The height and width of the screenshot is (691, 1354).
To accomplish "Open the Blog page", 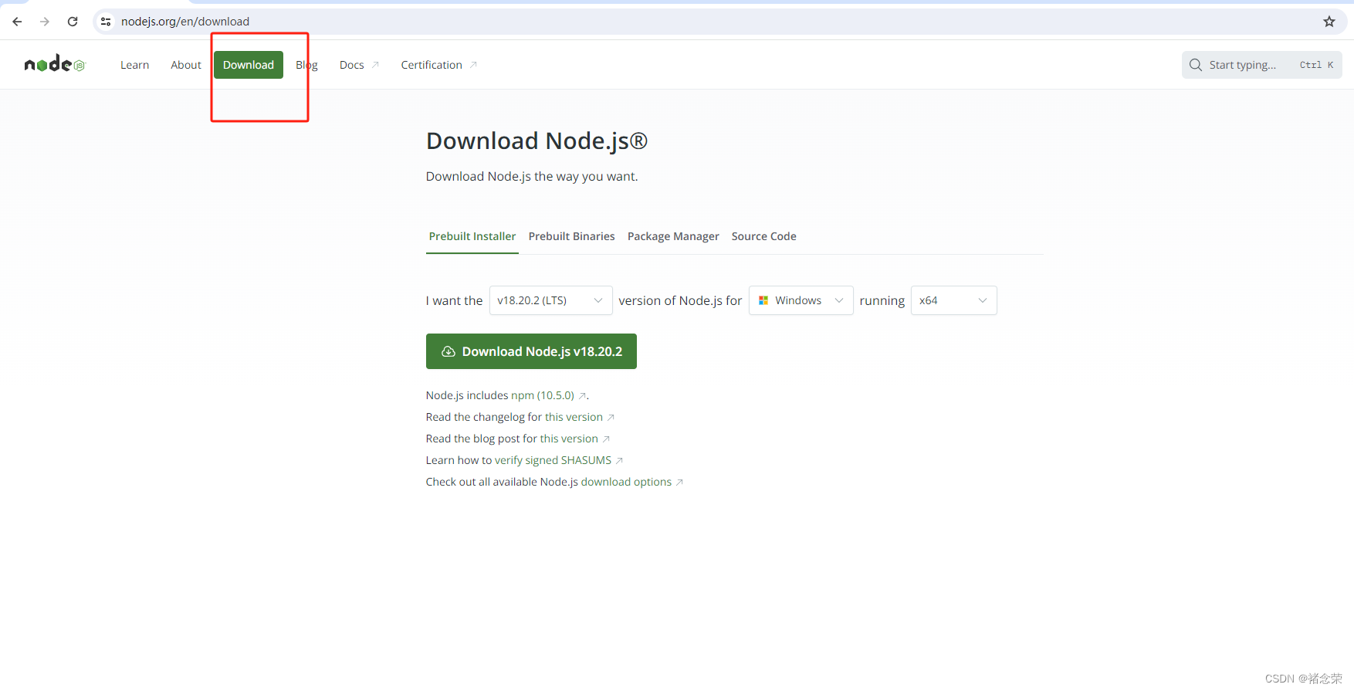I will coord(306,65).
